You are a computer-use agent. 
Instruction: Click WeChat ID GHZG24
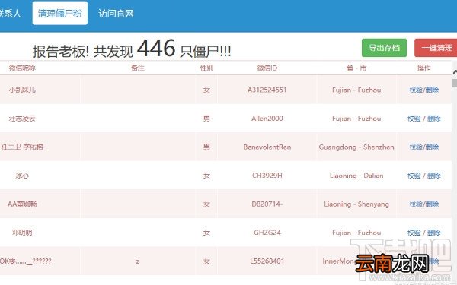click(x=267, y=233)
